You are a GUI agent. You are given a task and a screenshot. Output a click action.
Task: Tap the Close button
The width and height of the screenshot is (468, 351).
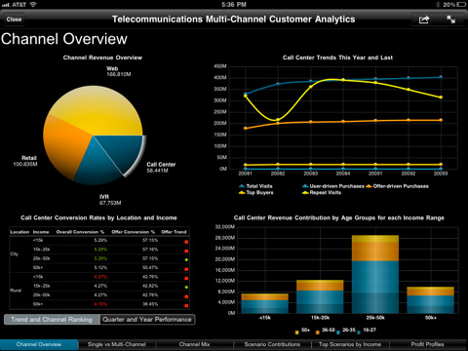click(14, 19)
